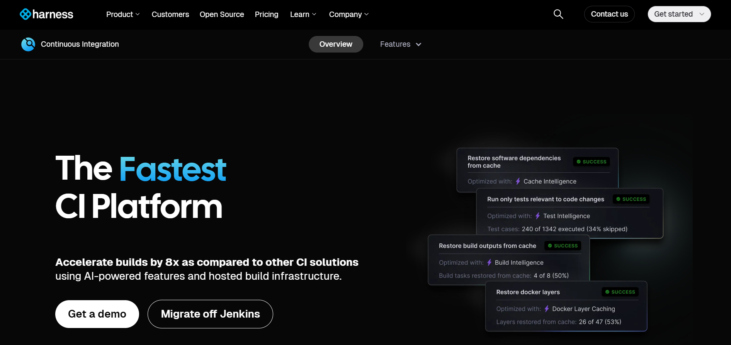Open the Get started dropdown button

[x=679, y=14]
